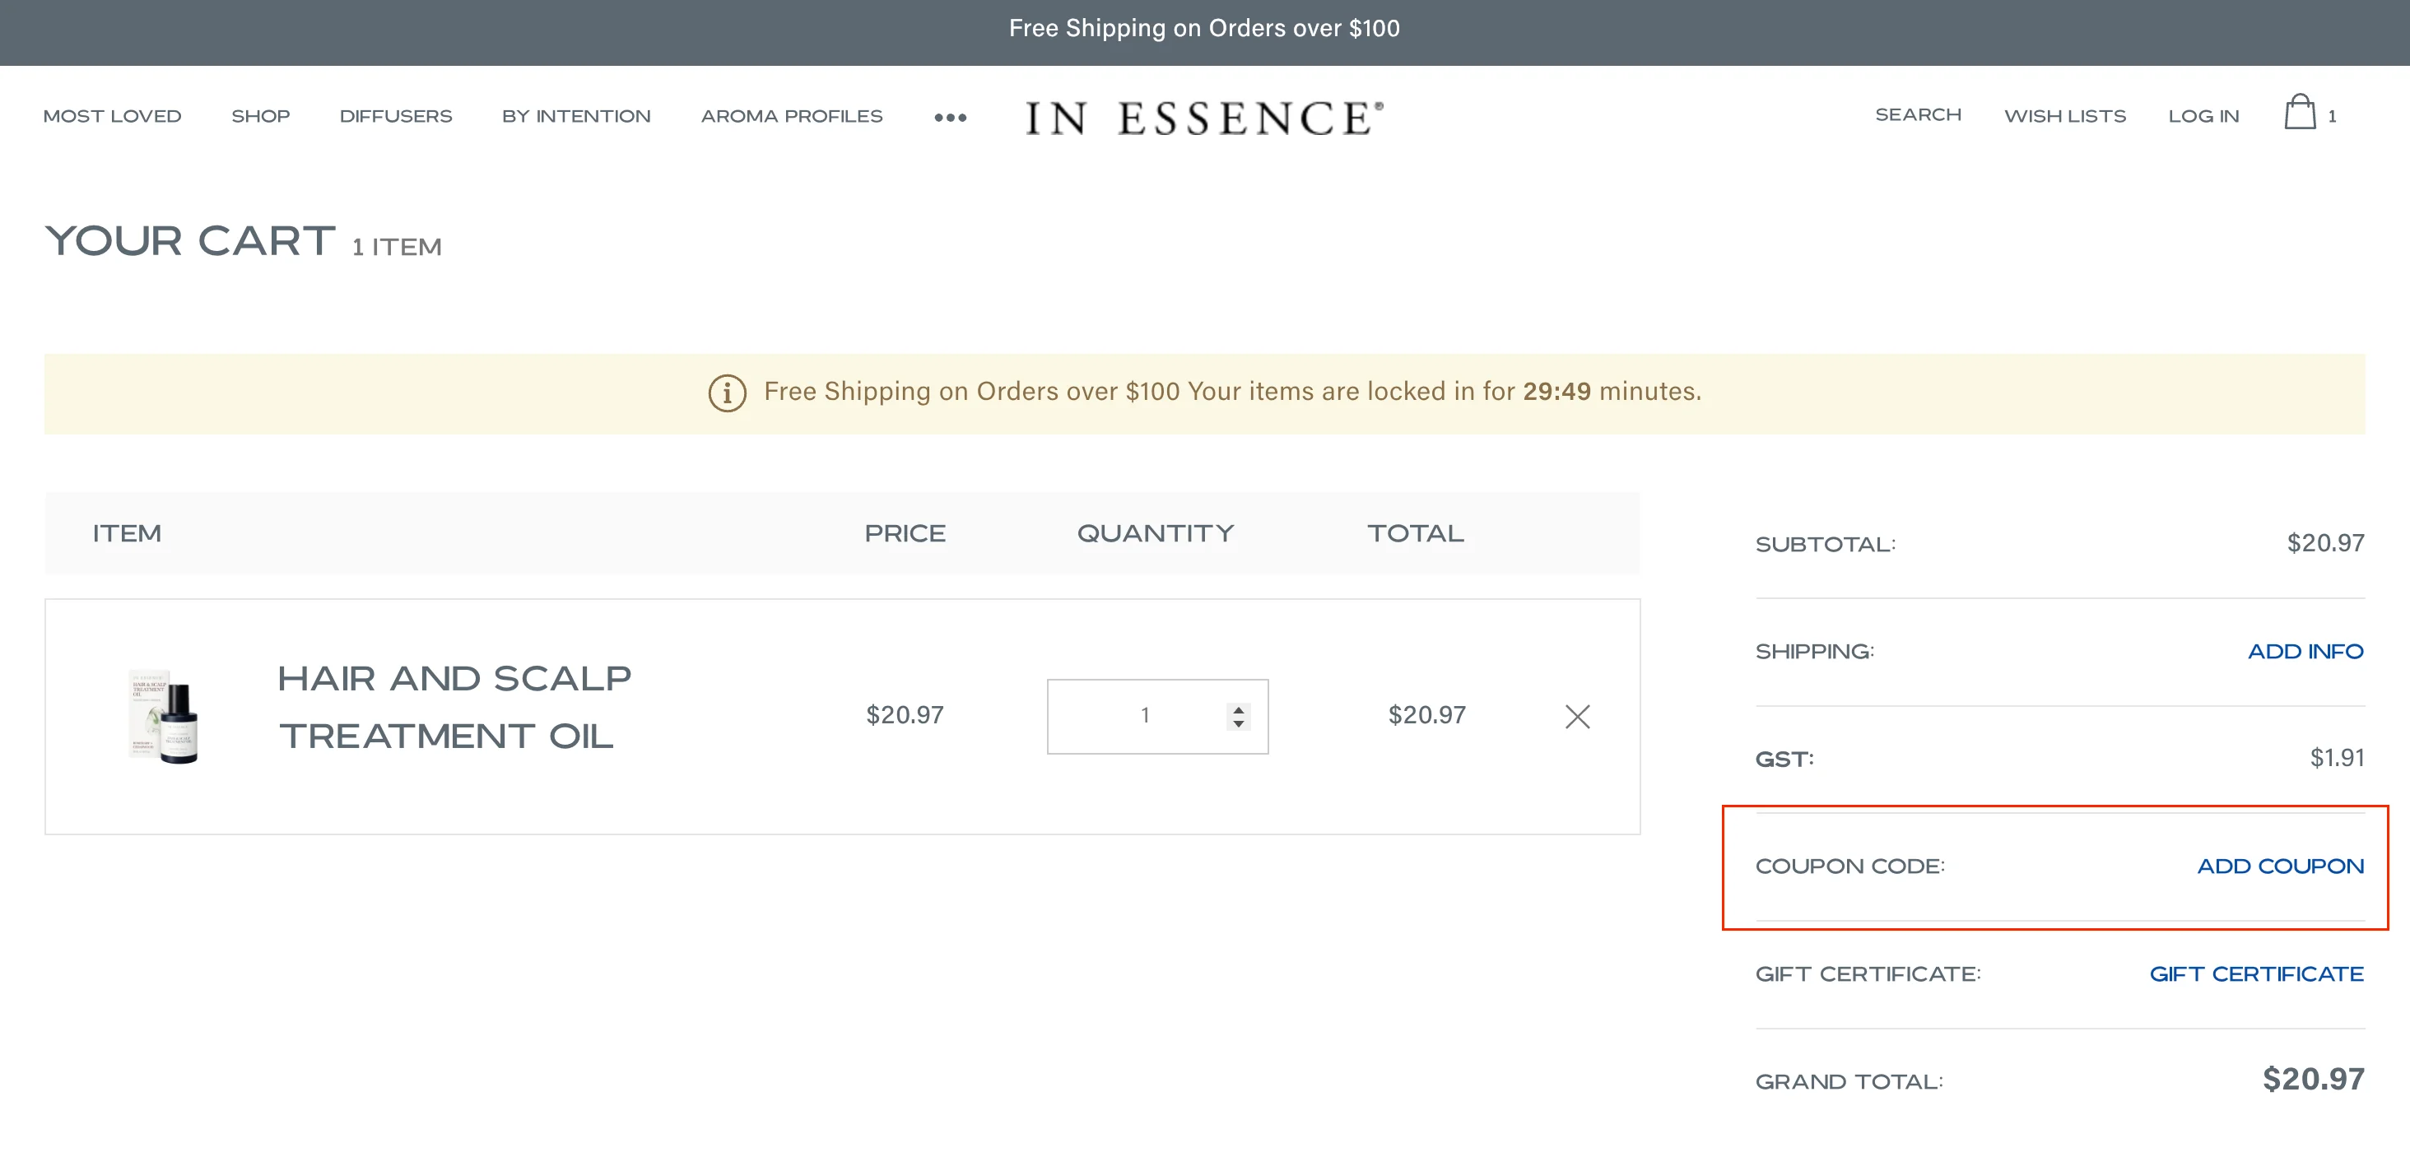Open the three-dots more menu
This screenshot has width=2410, height=1157.
click(x=950, y=117)
